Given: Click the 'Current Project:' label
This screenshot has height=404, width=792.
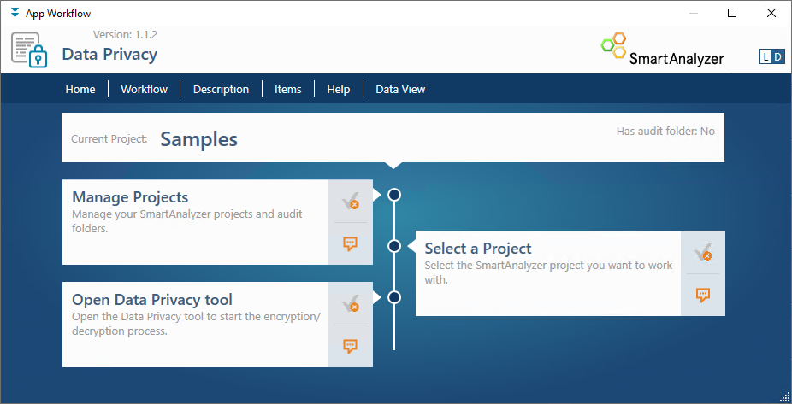Looking at the screenshot, I should click(109, 138).
